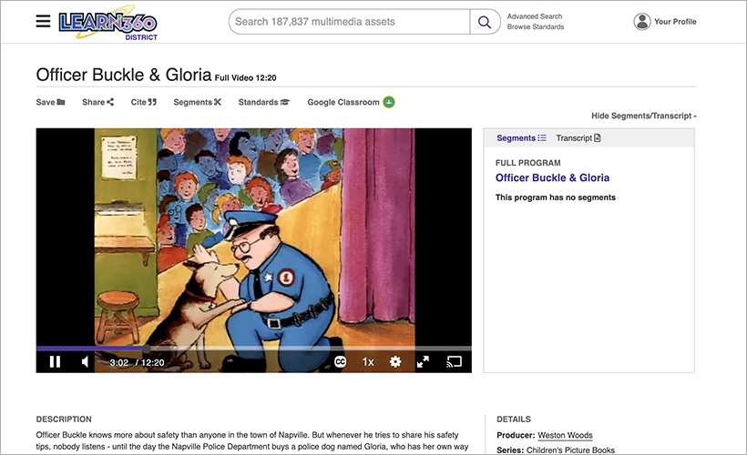
Task: View Standards for this video
Action: [263, 102]
